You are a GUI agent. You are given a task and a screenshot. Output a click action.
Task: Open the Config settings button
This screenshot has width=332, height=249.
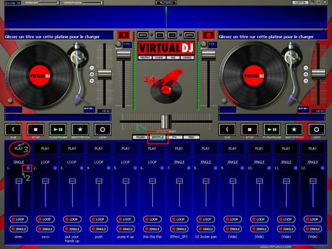300,2
